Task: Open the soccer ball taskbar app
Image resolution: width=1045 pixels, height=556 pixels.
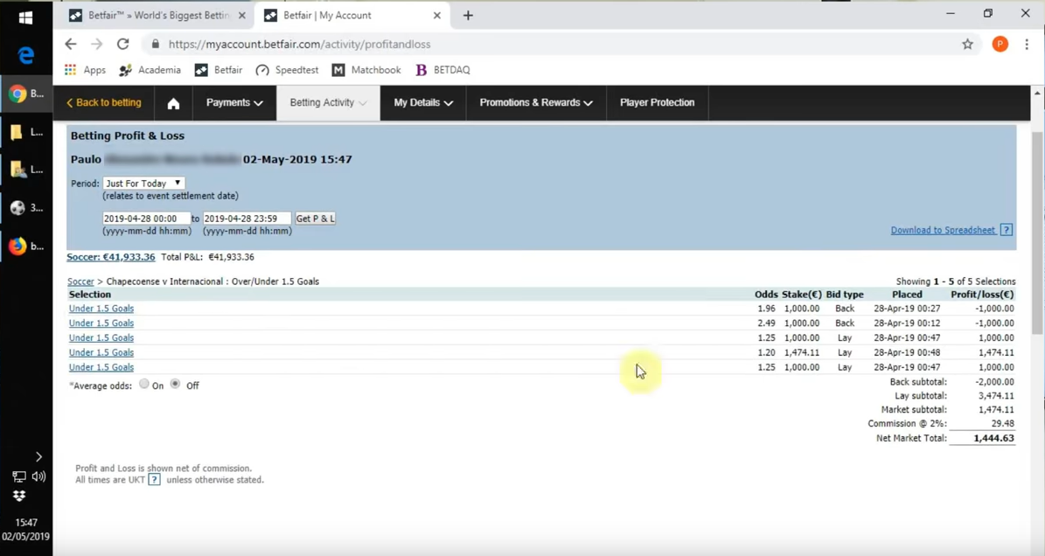Action: tap(26, 208)
